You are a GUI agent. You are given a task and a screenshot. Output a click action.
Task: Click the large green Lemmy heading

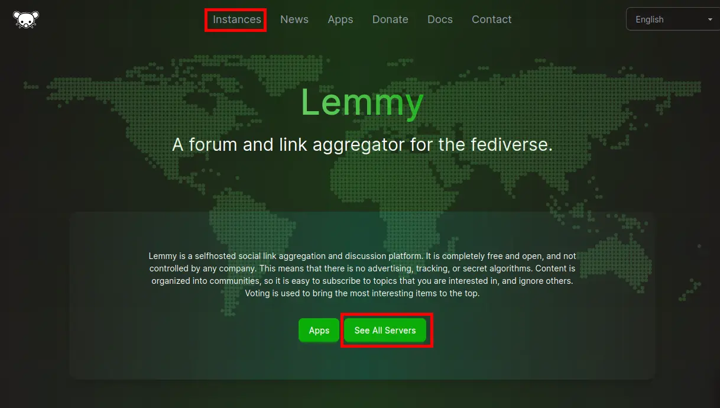click(x=362, y=102)
